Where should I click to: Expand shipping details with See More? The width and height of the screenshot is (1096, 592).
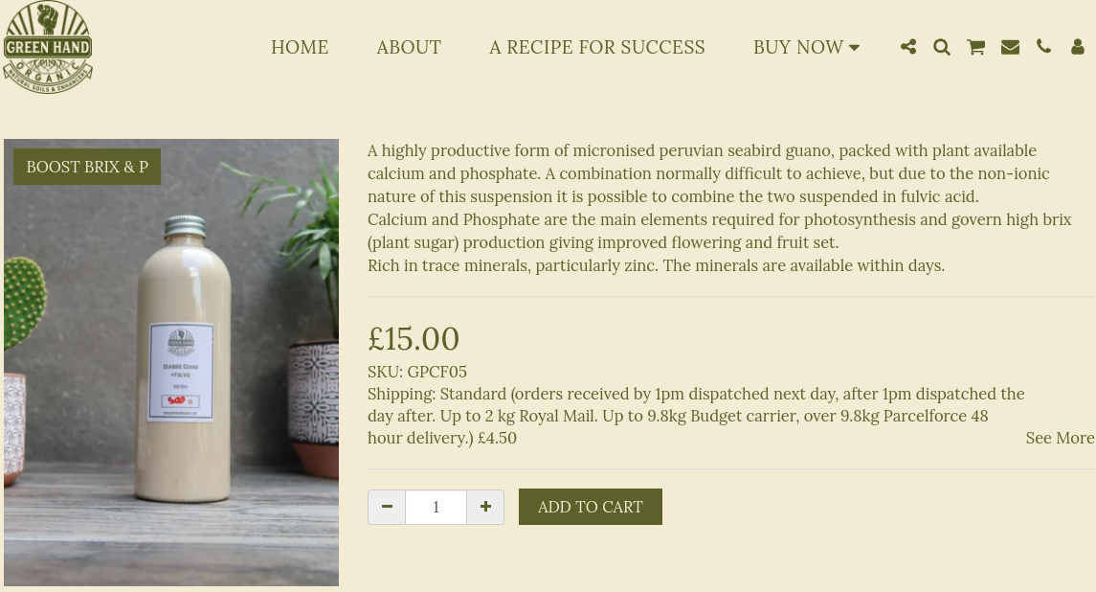1060,438
